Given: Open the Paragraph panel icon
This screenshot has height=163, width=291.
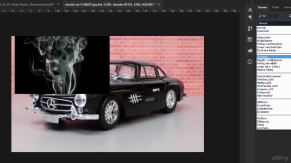Looking at the screenshot, I should pos(250,17).
